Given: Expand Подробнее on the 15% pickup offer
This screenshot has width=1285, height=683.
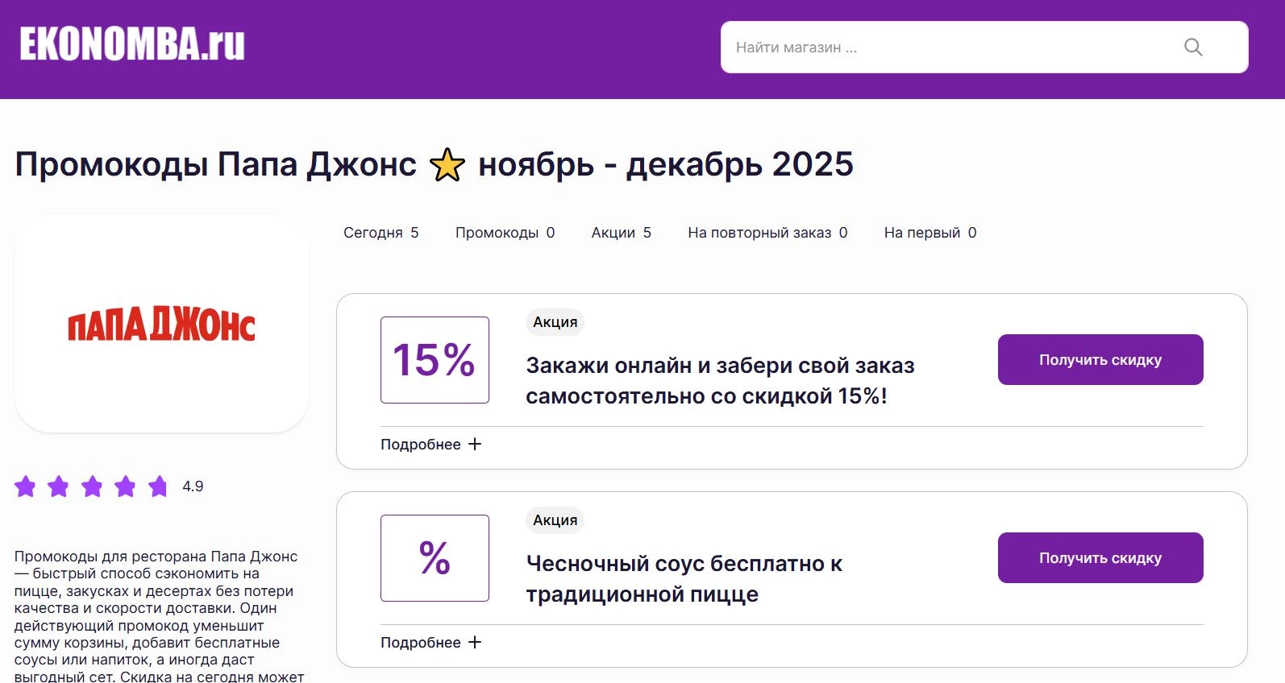Looking at the screenshot, I should (x=421, y=443).
